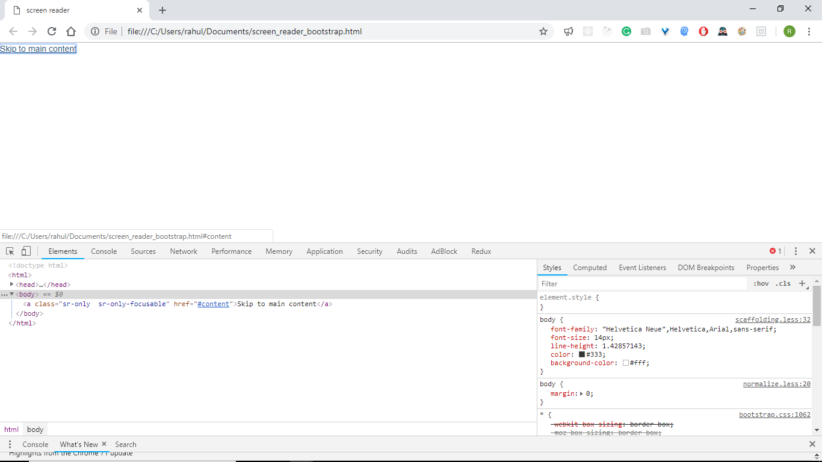Switch to the Network tab
The width and height of the screenshot is (822, 462).
coord(184,251)
